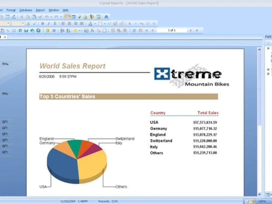272x204 pixels.
Task: Click the Paste clipboard icon
Action: [34, 17]
